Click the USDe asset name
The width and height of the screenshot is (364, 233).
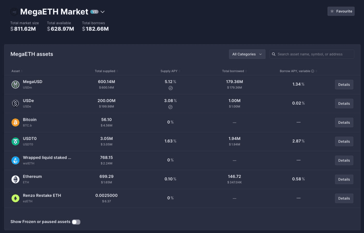[28, 101]
